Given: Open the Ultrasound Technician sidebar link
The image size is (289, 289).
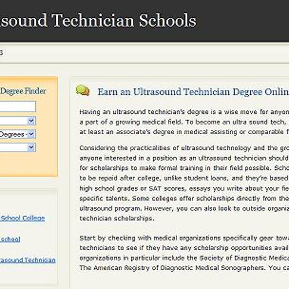Looking at the screenshot, I should (x=28, y=260).
